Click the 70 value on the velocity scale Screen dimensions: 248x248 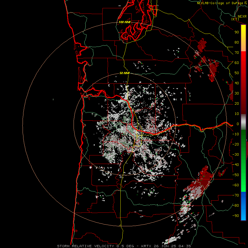[x=237, y=53]
